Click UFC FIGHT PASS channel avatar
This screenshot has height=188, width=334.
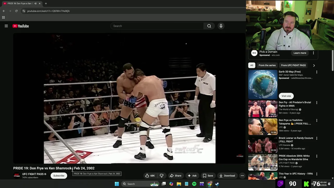pos(17,175)
